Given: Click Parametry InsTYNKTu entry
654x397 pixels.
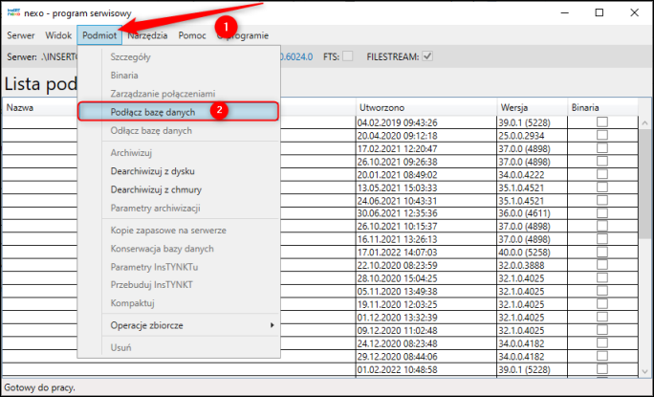Looking at the screenshot, I should click(x=178, y=267).
